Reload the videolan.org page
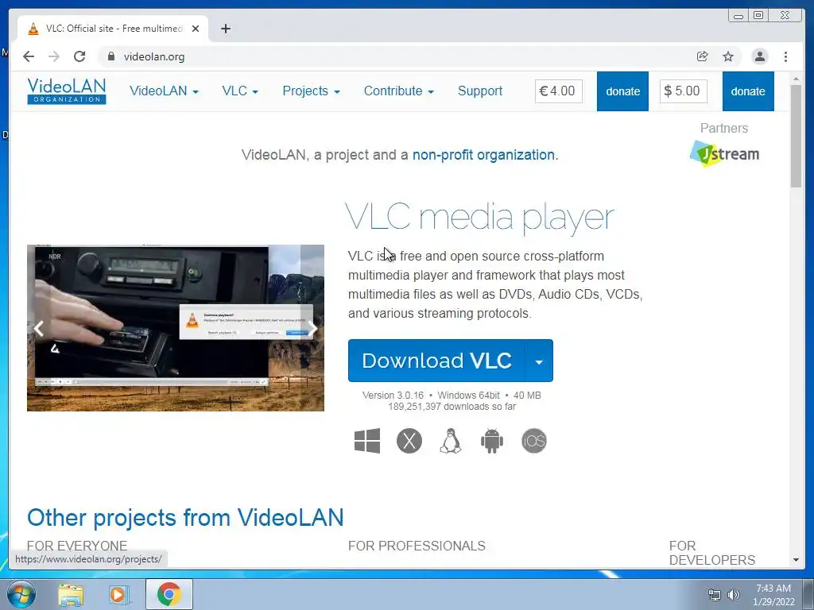The height and width of the screenshot is (610, 814). click(79, 56)
